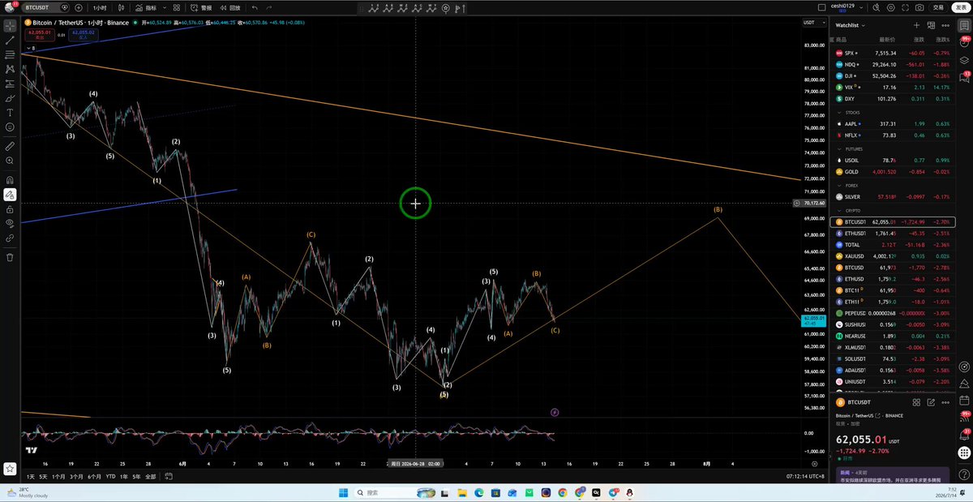Viewport: 973px width, 502px height.
Task: Take a chart snapshot with the camera icon
Action: click(919, 7)
